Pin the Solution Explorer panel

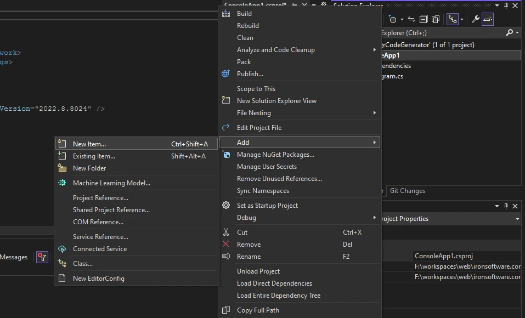(506, 5)
